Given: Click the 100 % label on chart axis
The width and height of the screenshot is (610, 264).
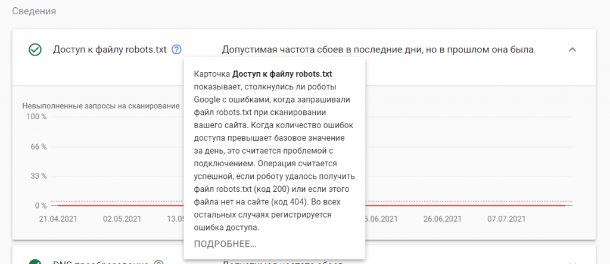Looking at the screenshot, I should coord(35,117).
